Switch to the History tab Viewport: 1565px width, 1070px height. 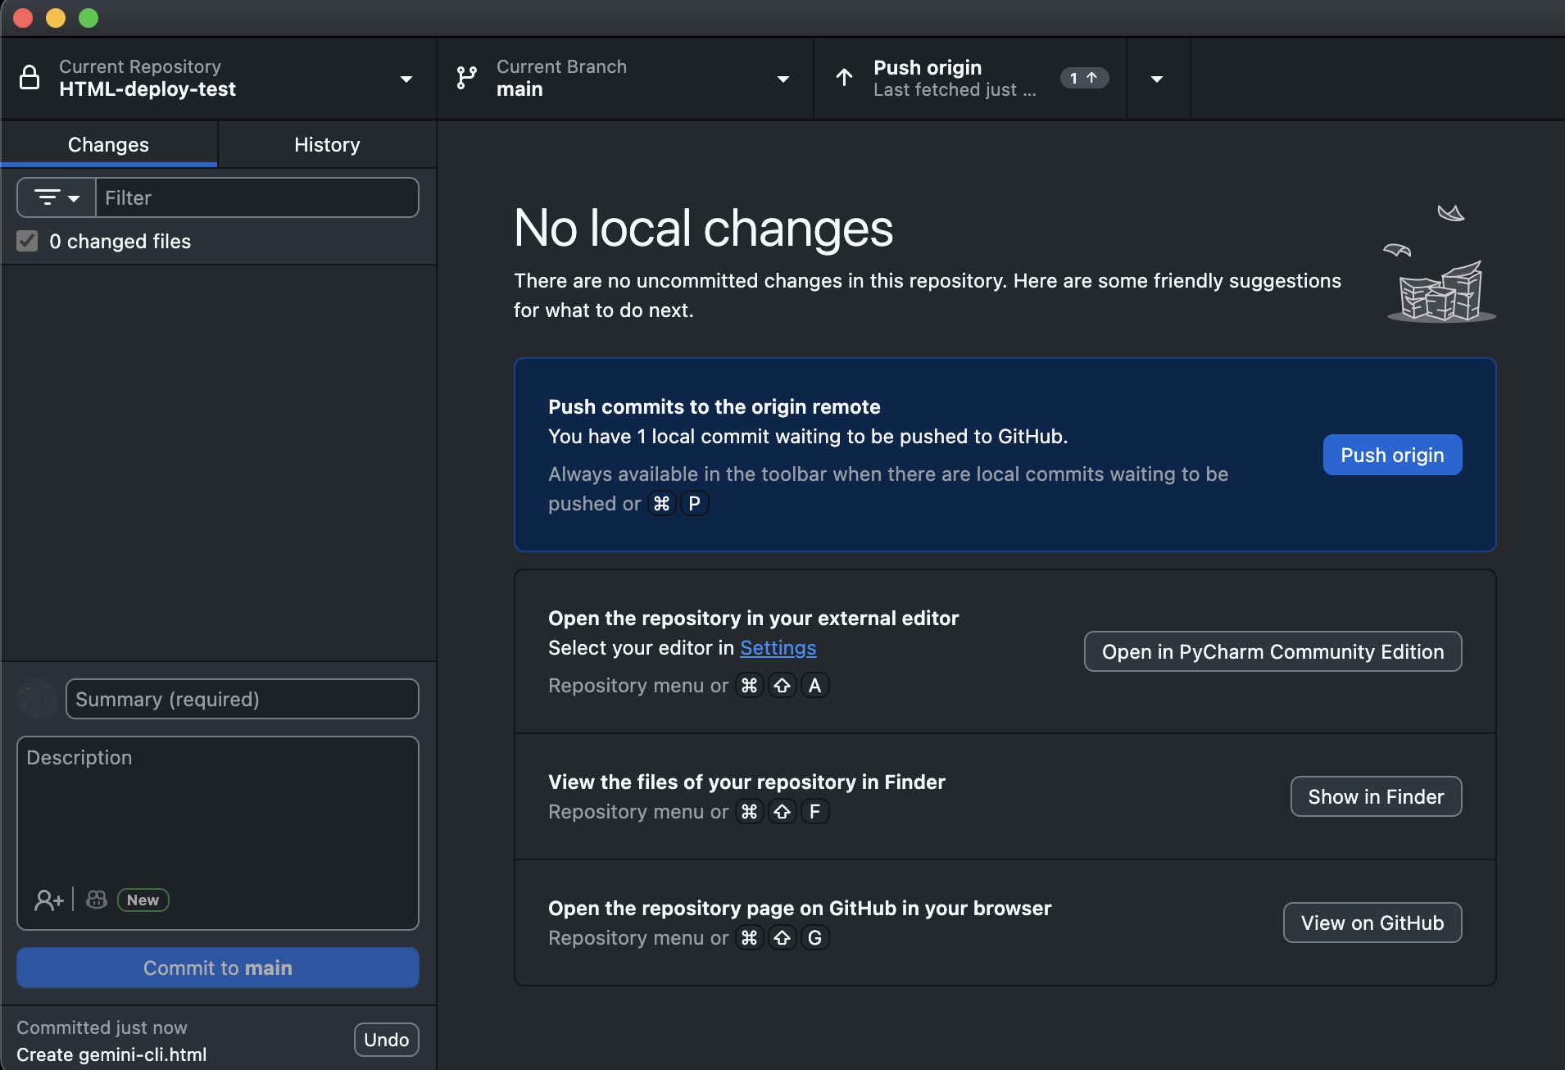pos(326,144)
